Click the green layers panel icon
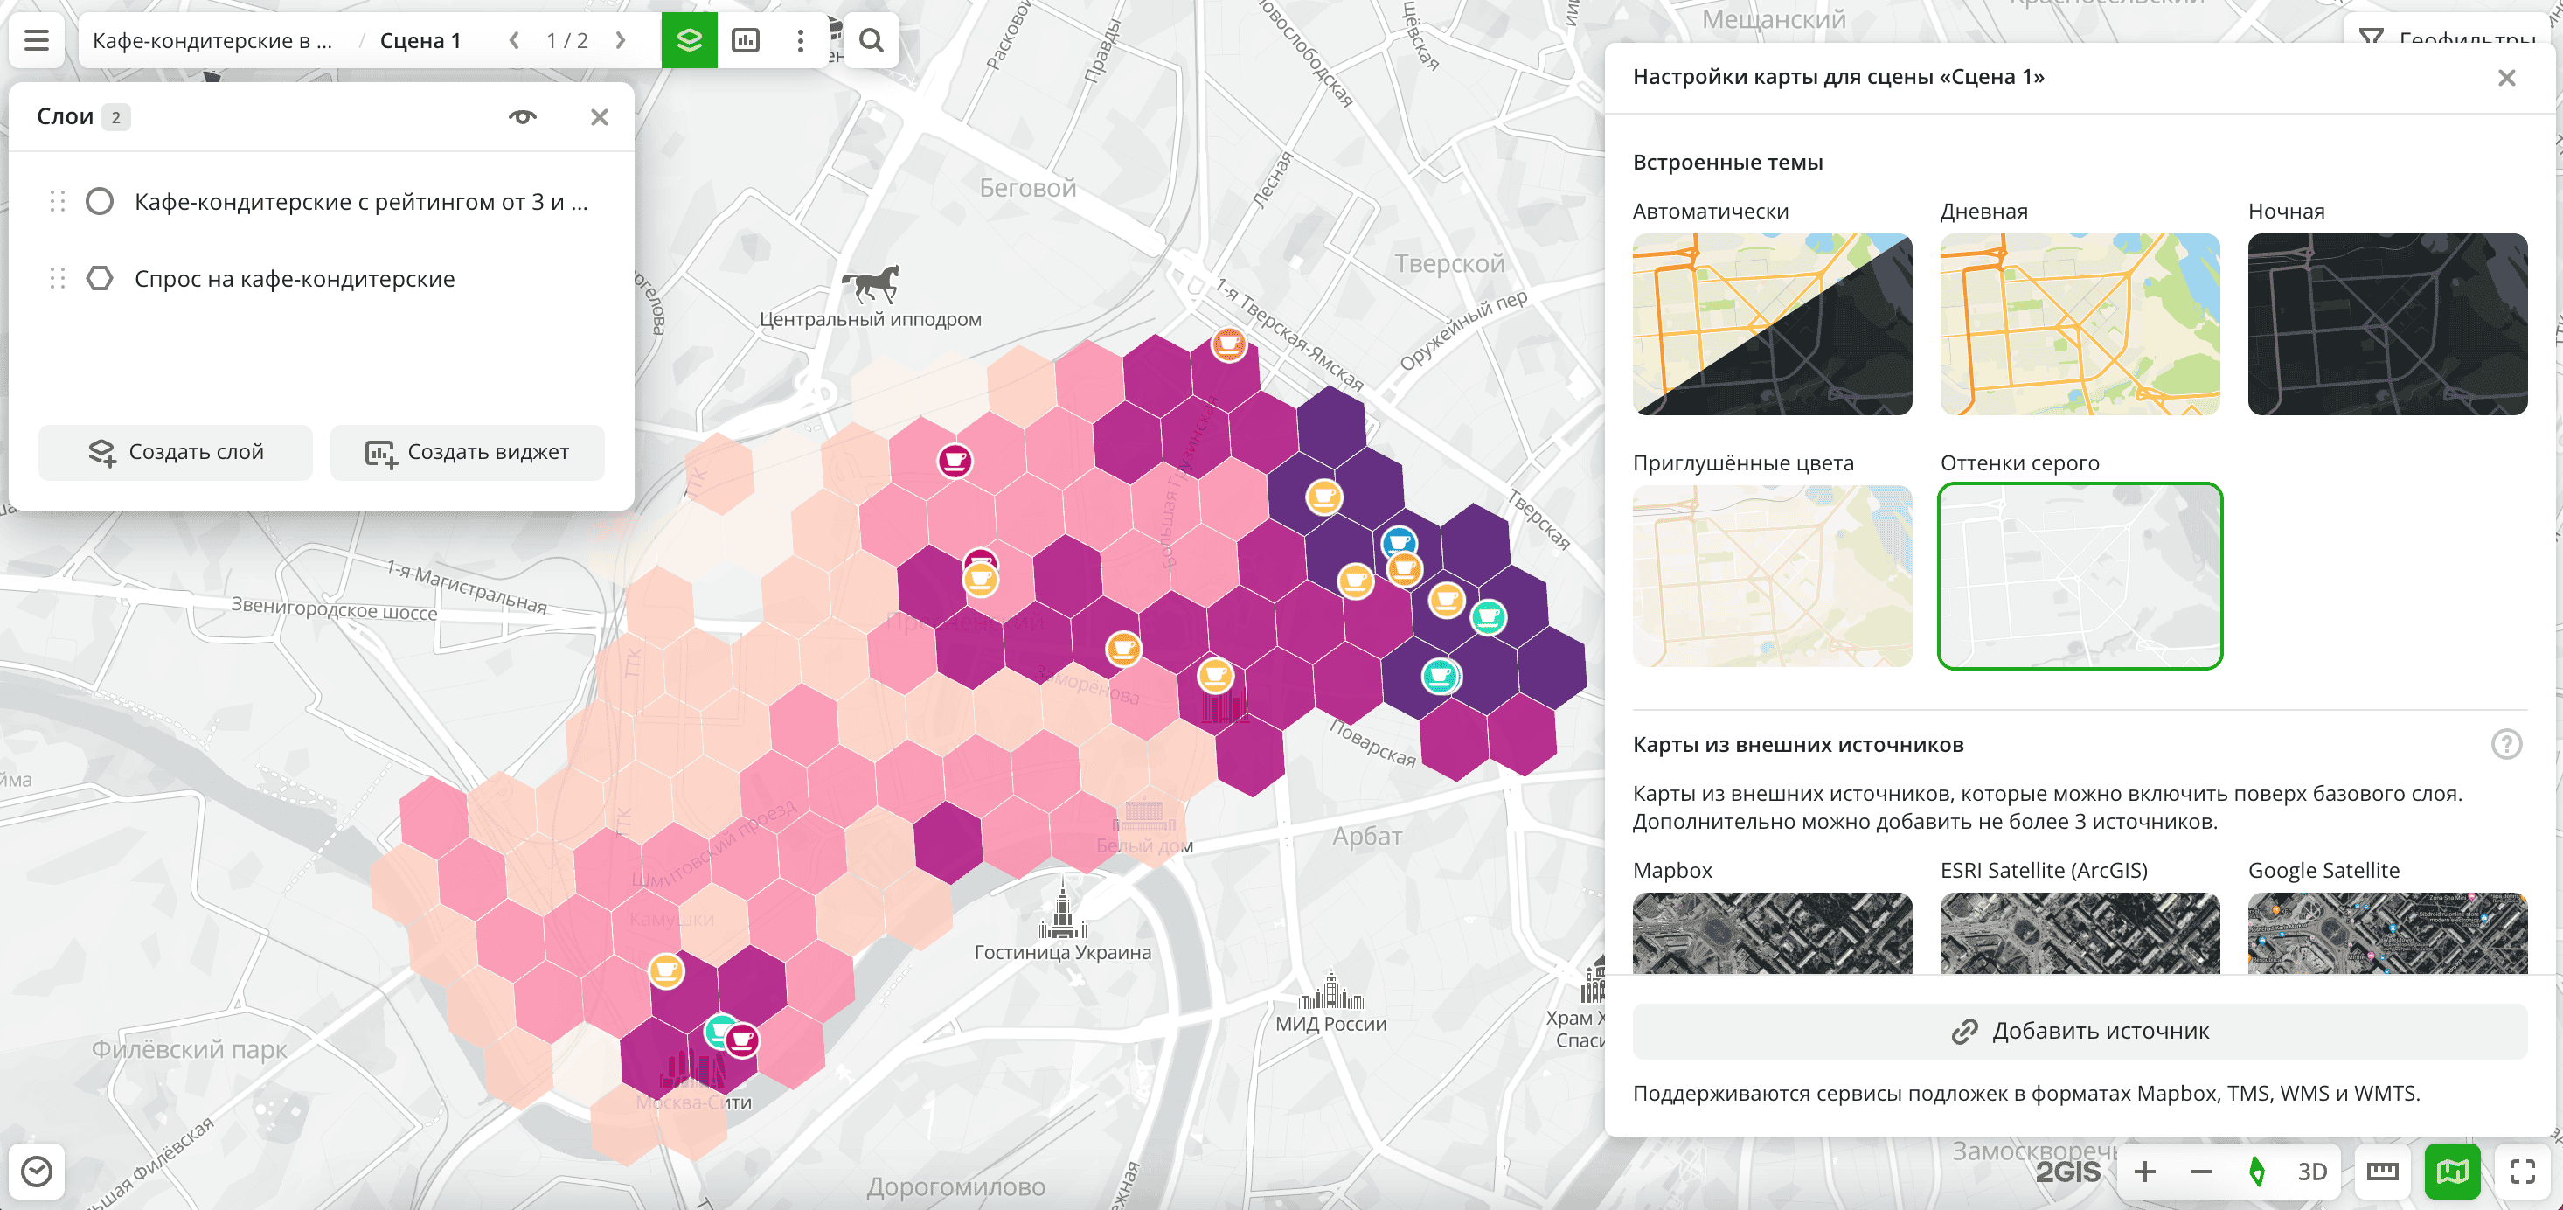This screenshot has width=2563, height=1210. 689,41
